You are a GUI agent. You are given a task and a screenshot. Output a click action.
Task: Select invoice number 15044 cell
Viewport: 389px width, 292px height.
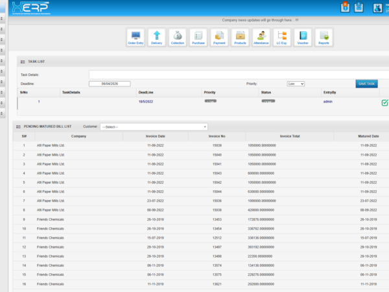[x=217, y=191]
